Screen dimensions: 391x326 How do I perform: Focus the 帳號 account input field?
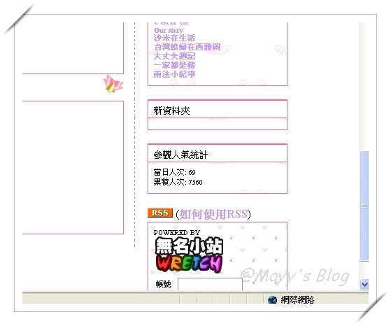pyautogui.click(x=210, y=284)
